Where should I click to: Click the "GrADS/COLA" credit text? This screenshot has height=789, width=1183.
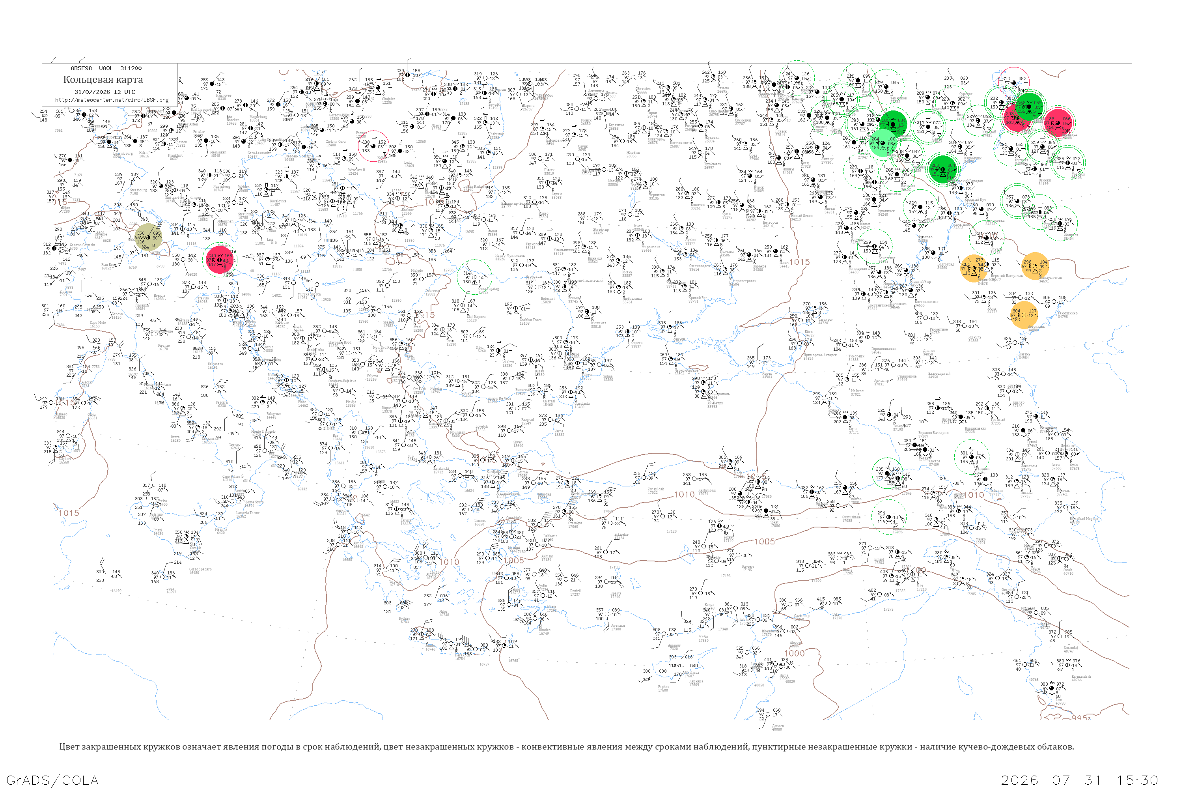click(52, 780)
